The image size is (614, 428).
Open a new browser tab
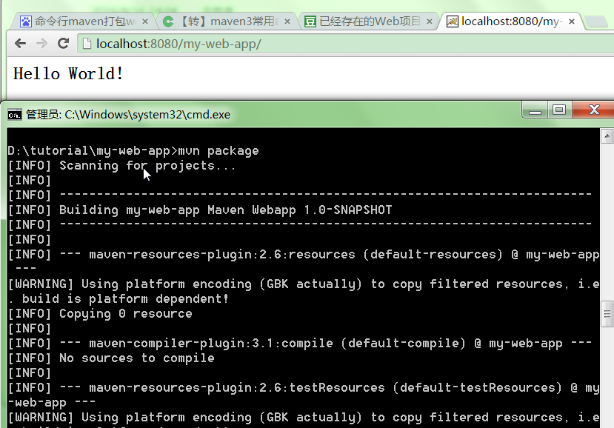coord(597,21)
